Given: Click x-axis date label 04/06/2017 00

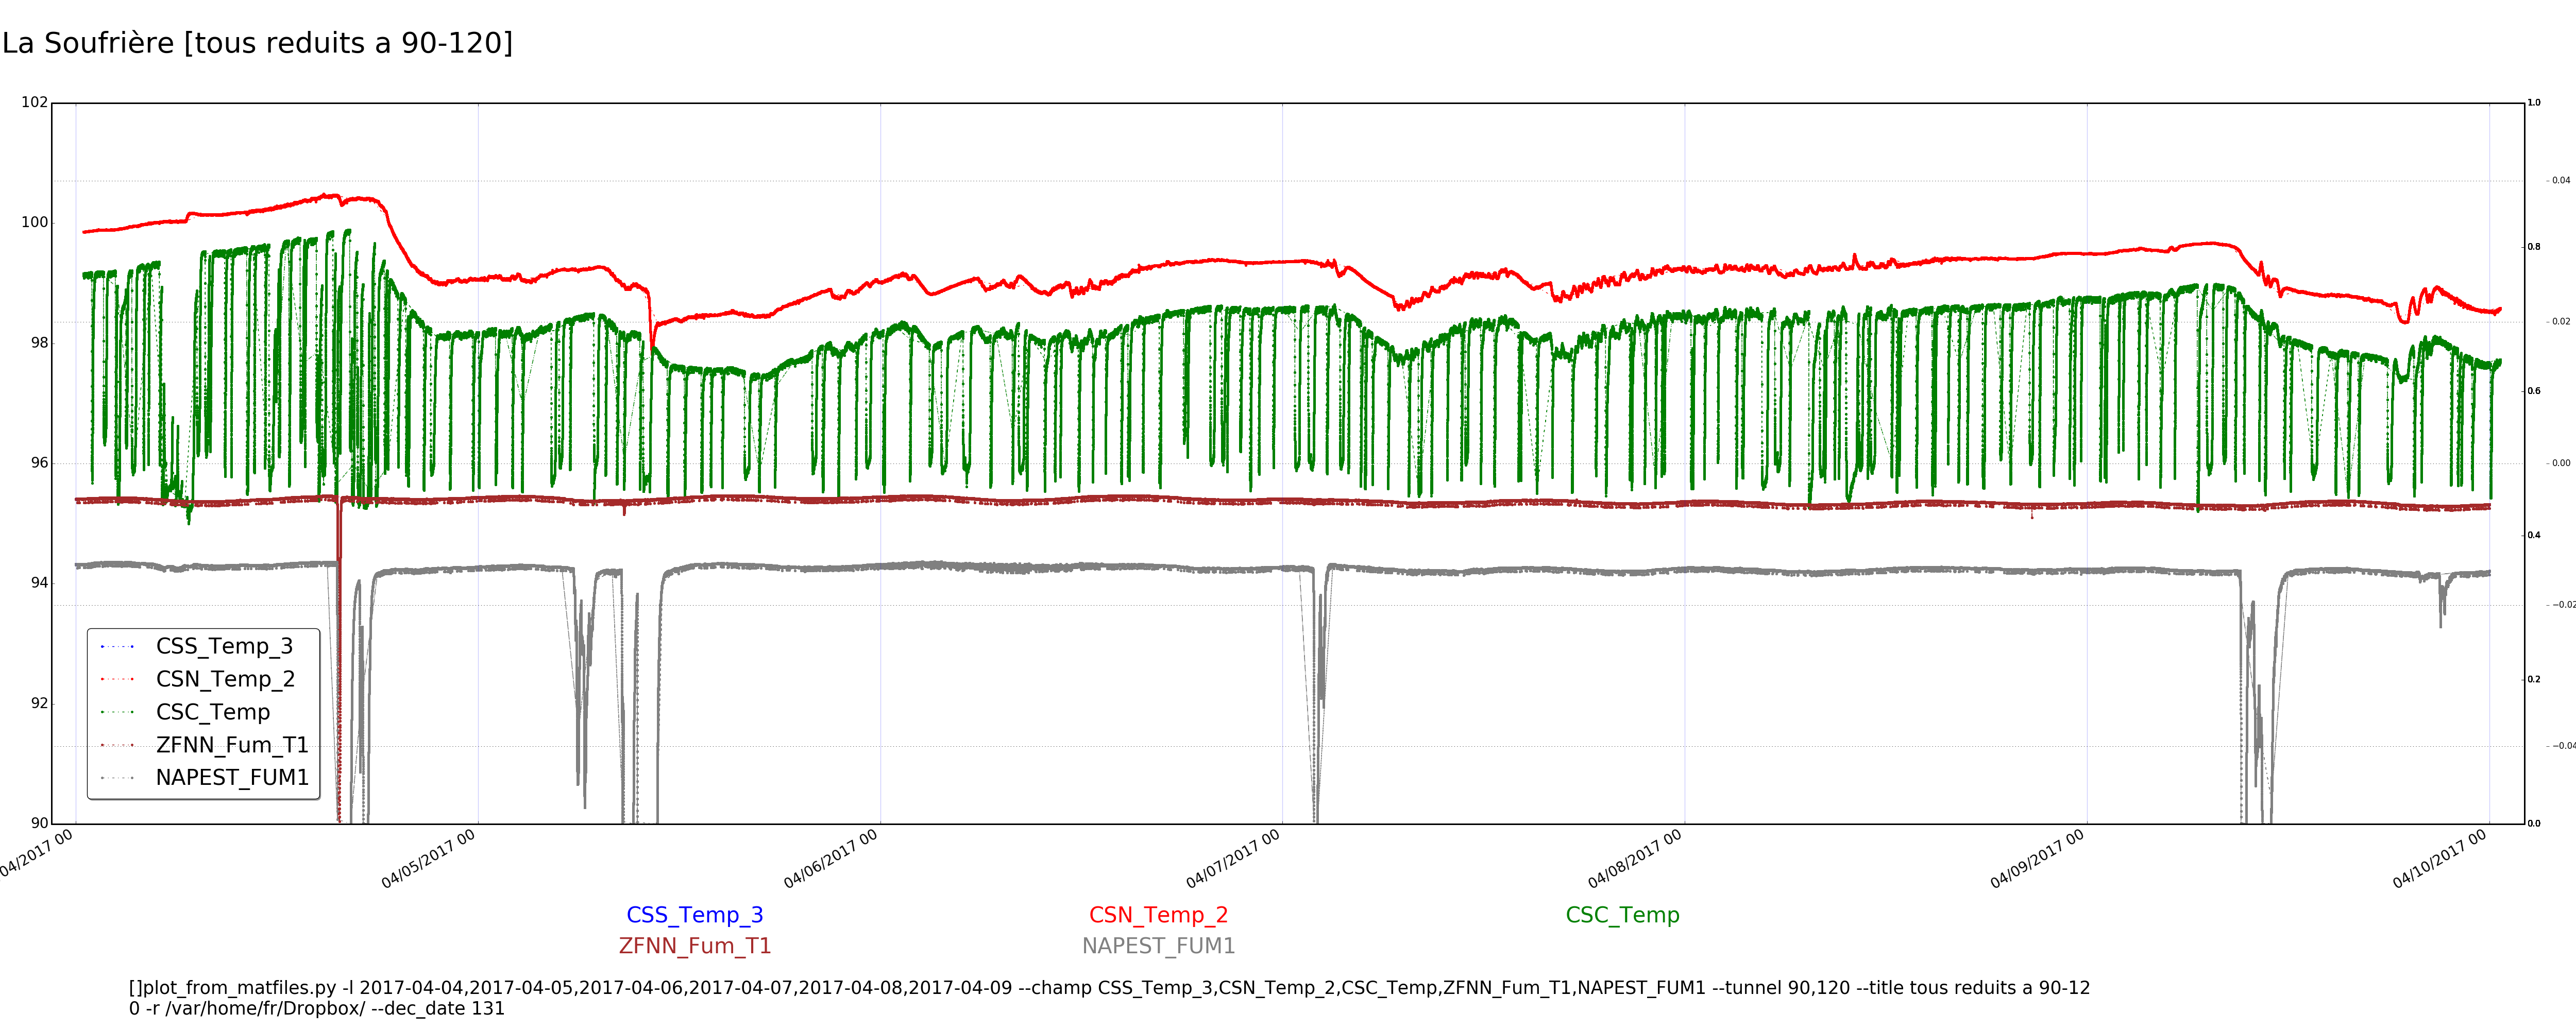Looking at the screenshot, I should pyautogui.click(x=831, y=859).
